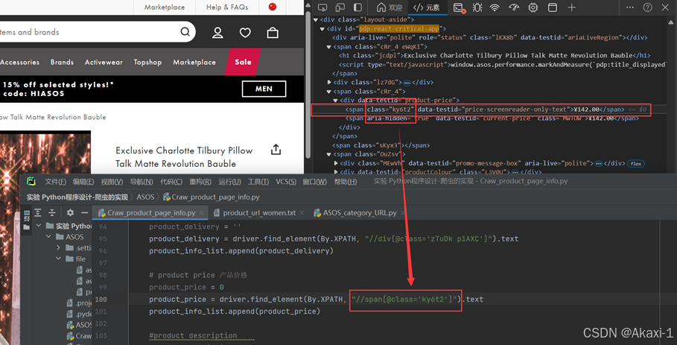This screenshot has height=345, width=677.
Task: Expand the promo-message-box div node
Action: [x=336, y=163]
